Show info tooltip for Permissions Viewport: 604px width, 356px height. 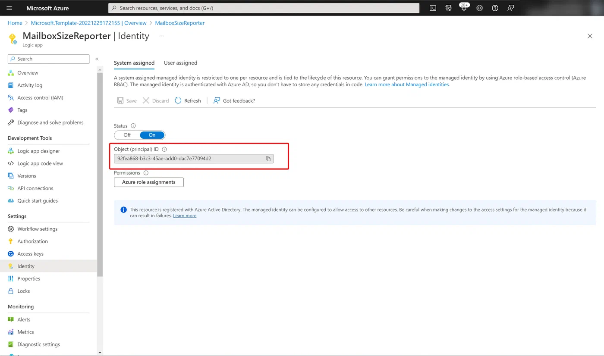point(146,173)
